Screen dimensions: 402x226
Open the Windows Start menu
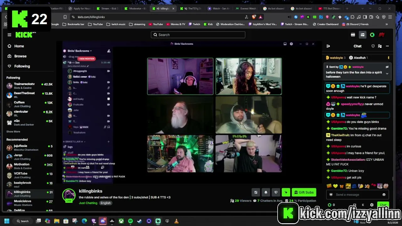(7, 221)
